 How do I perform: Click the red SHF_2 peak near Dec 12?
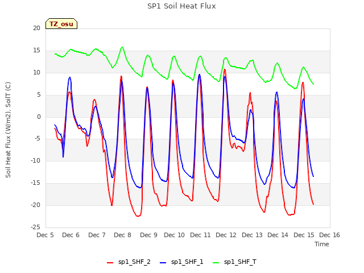point(225,69)
